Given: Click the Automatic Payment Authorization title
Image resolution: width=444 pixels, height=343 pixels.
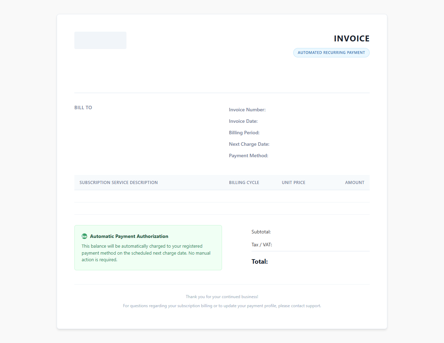Looking at the screenshot, I should coord(129,236).
